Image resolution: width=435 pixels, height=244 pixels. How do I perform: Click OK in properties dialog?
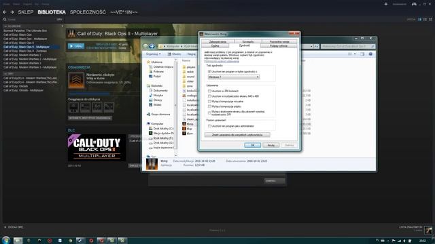[x=252, y=145]
